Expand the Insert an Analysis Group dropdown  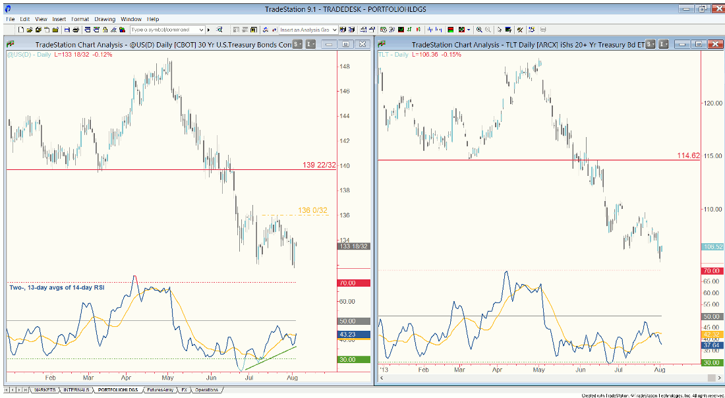tap(335, 30)
